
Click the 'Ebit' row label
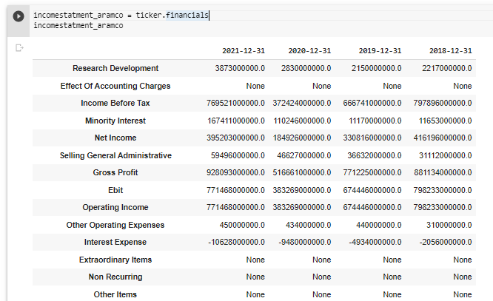coord(115,190)
